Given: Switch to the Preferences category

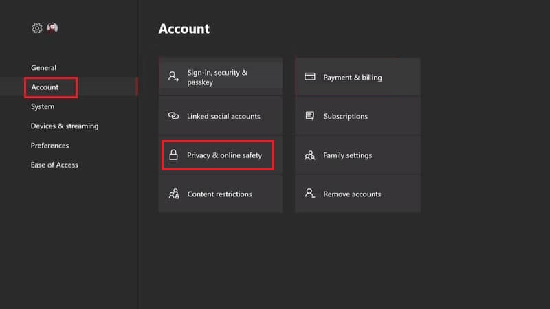Looking at the screenshot, I should pos(49,146).
